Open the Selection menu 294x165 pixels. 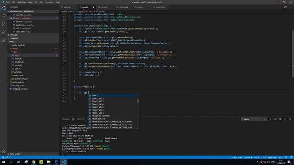point(22,2)
